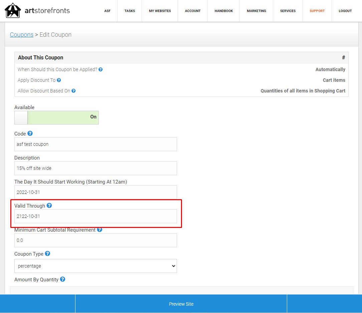Open MY WEBSITES in top navigation
Viewport: 362px width, 313px height.
(160, 11)
